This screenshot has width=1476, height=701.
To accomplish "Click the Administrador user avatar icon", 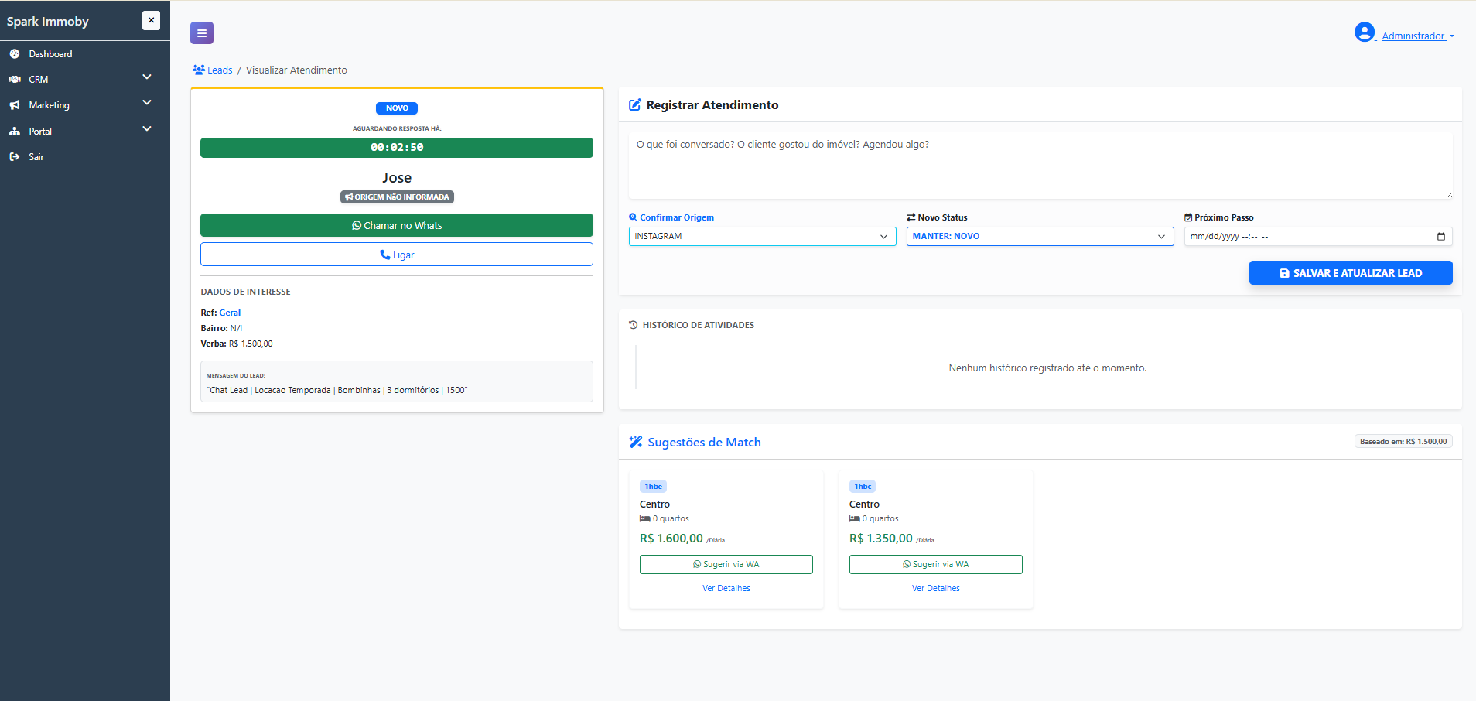I will click(x=1364, y=32).
